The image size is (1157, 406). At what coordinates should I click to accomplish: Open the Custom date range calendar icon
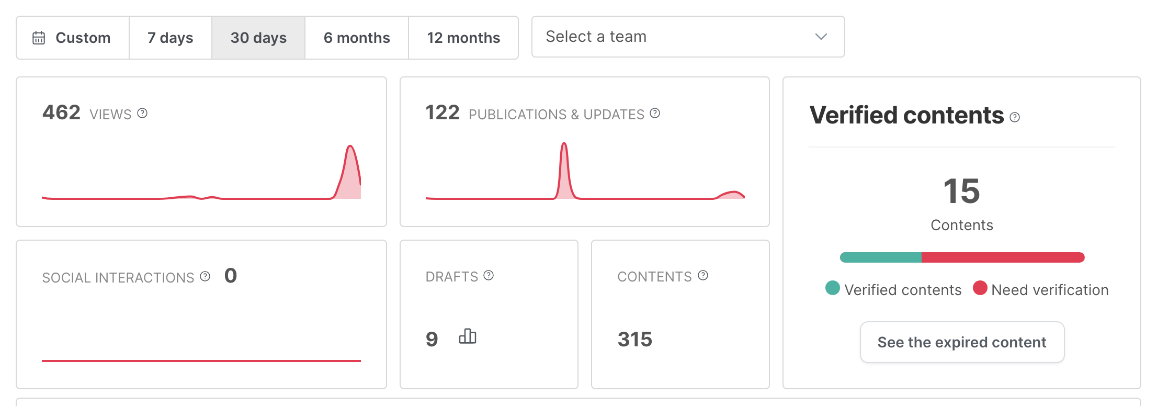[x=39, y=38]
